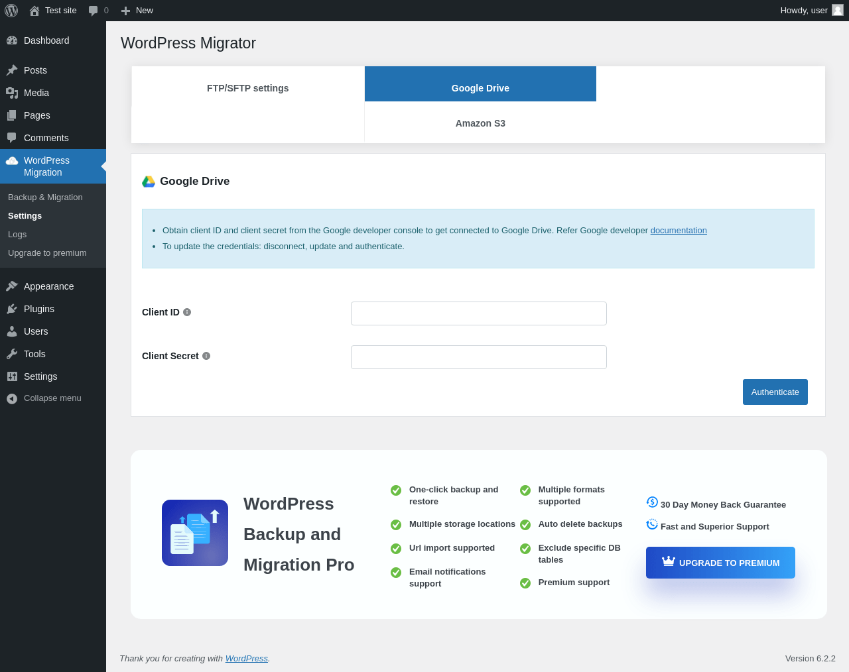Switch to the Amazon S3 tab
849x672 pixels.
pos(480,123)
